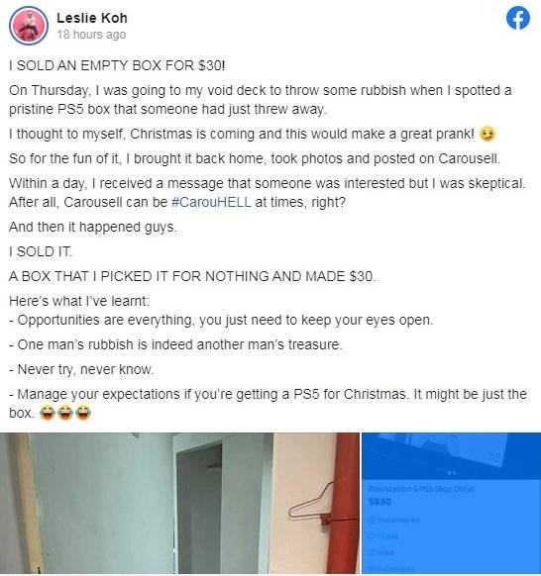Open the Carousell listing screenshot thumbnail
This screenshot has height=576, width=541.
[452, 504]
